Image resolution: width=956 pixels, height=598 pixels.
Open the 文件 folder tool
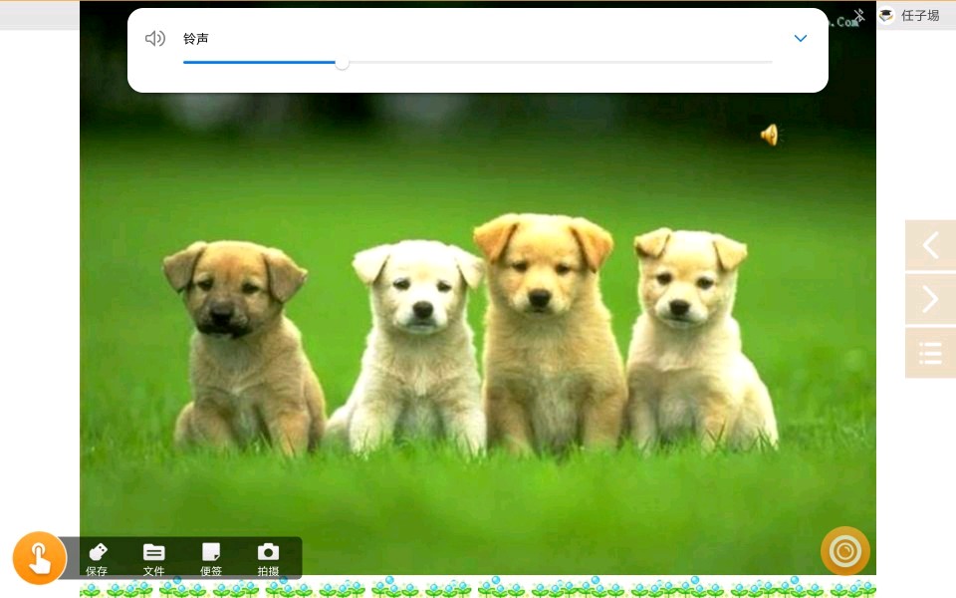153,559
